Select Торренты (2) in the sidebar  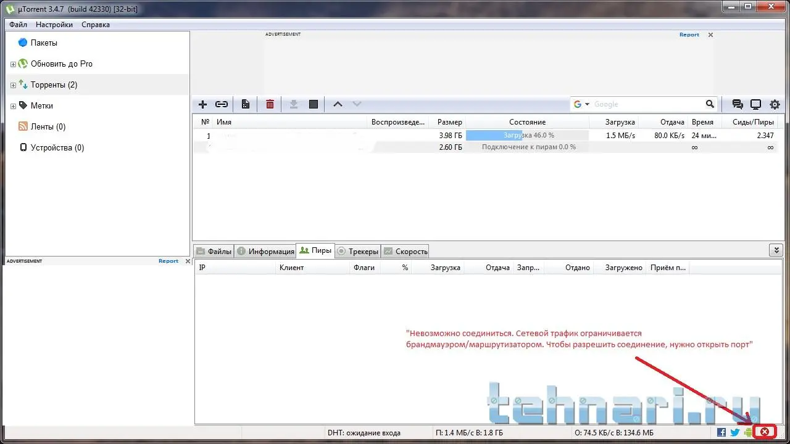[54, 84]
